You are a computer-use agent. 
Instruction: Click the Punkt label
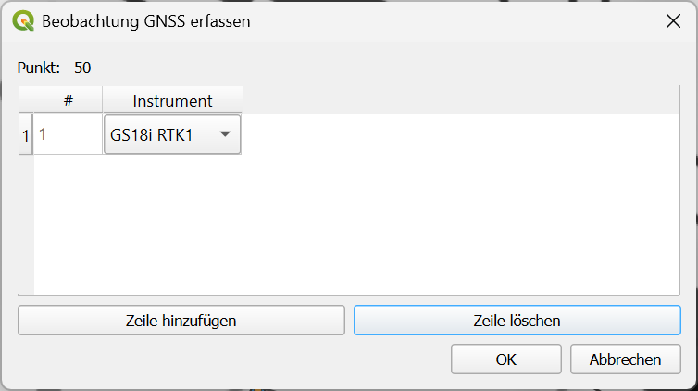pyautogui.click(x=38, y=68)
